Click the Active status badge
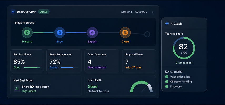225x105 pixels. pyautogui.click(x=44, y=12)
